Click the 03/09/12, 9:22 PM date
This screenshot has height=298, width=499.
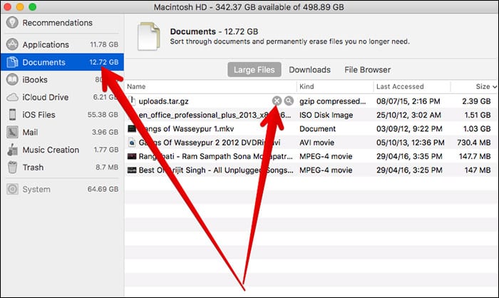pos(409,128)
